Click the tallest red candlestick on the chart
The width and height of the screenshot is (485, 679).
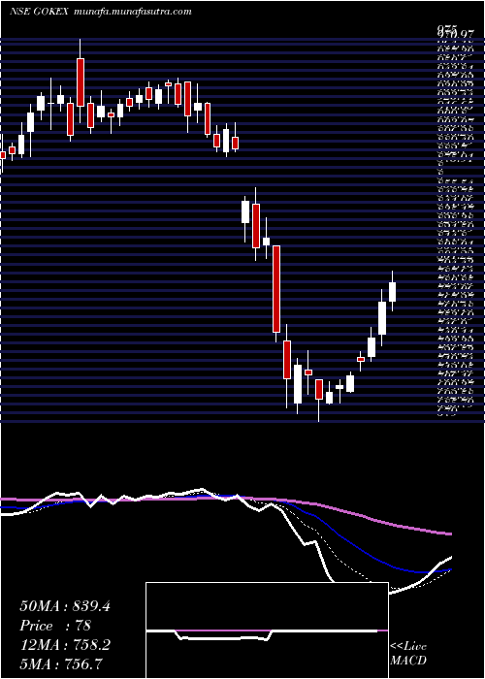coord(276,289)
